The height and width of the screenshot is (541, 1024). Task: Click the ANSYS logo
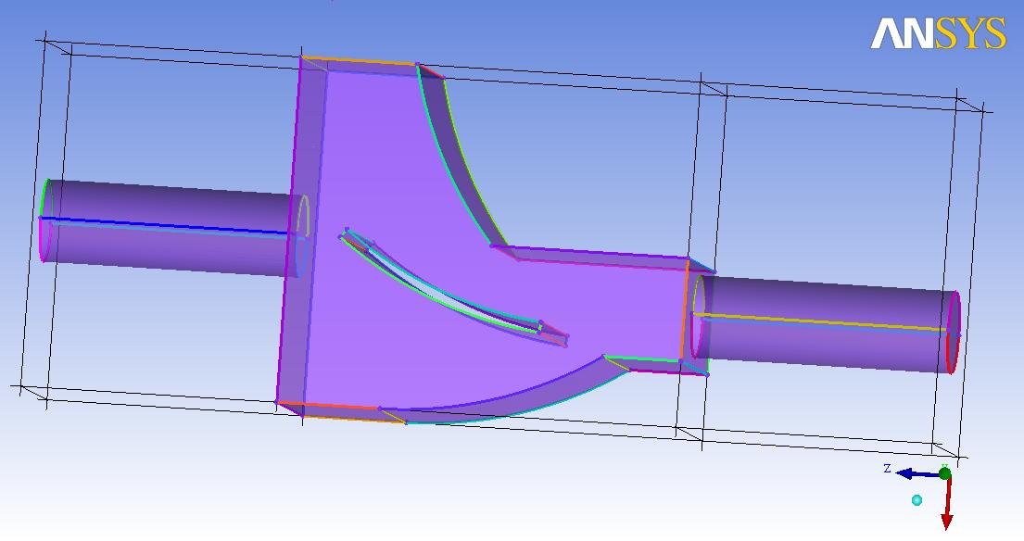pos(937,33)
